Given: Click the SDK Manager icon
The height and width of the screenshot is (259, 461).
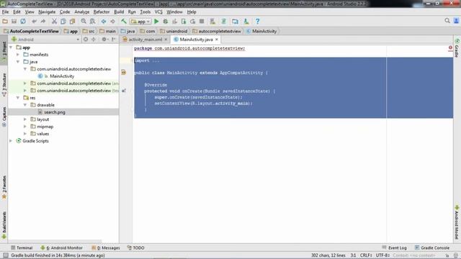Looking at the screenshot, I should 246,21.
